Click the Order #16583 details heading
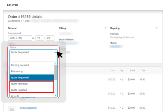 25,17
